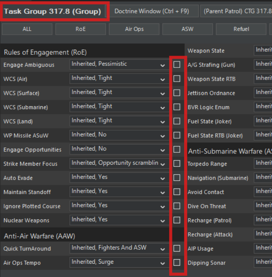Open the Weapon State RTB dropdown

tap(263, 79)
